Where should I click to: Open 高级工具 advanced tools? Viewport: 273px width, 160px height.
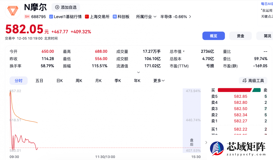tap(253, 80)
